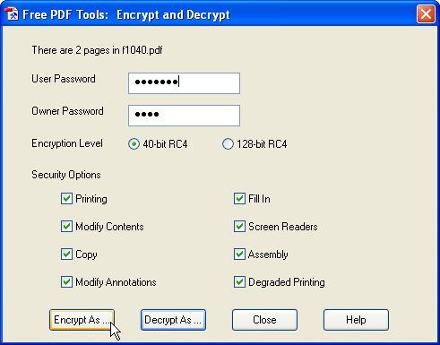Image resolution: width=440 pixels, height=345 pixels.
Task: Click the Close button
Action: point(264,320)
